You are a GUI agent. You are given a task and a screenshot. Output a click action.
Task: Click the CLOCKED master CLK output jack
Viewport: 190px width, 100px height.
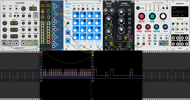[36, 16]
